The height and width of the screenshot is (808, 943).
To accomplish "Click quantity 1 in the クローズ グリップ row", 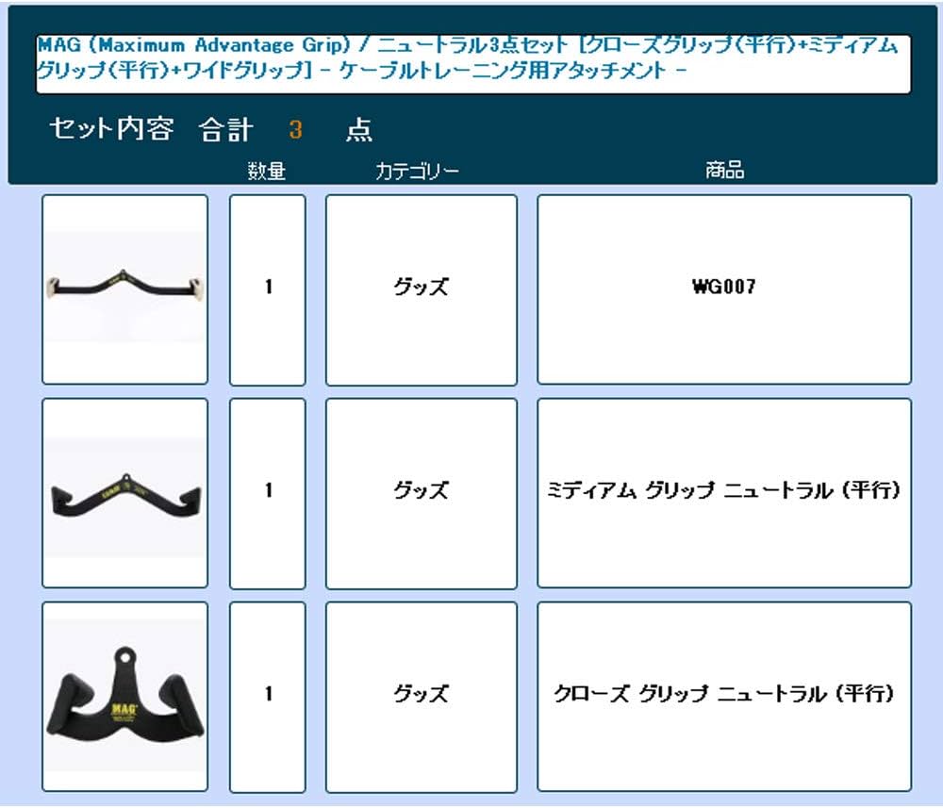I will coord(268,696).
